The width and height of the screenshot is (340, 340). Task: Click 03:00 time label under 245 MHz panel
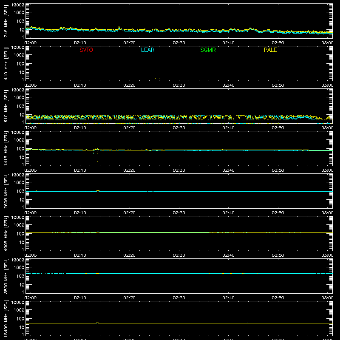click(x=327, y=43)
